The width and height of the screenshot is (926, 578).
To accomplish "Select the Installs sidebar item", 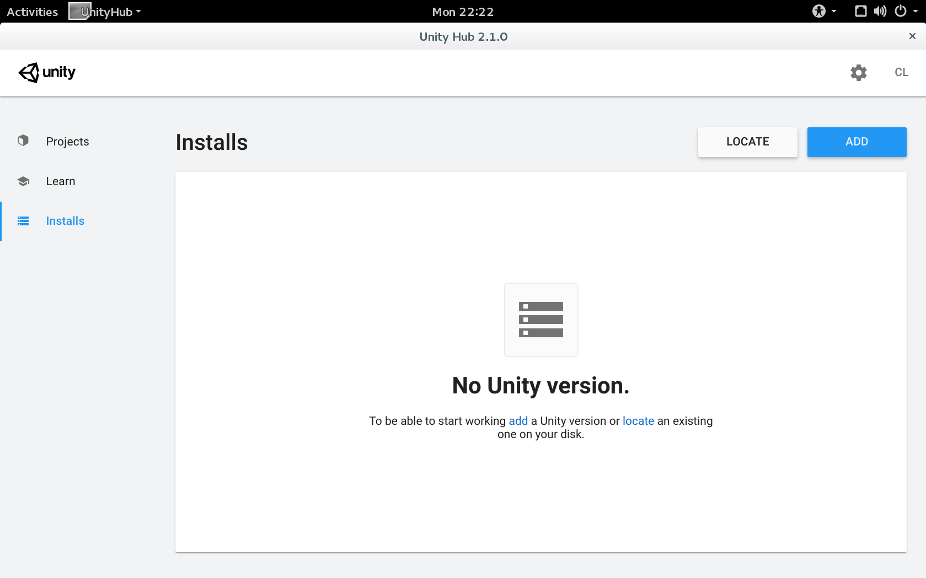I will (65, 221).
